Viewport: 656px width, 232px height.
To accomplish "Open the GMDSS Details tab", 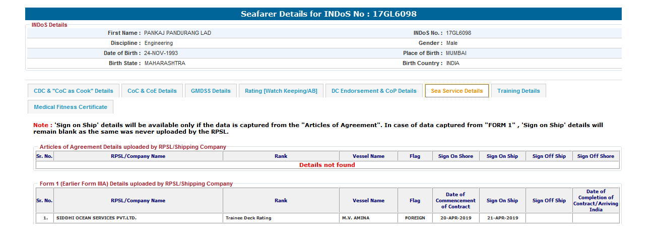I will click(211, 91).
